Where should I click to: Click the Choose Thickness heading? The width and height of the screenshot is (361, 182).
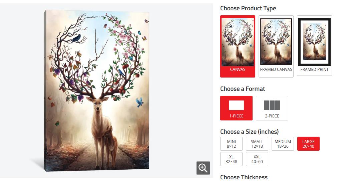click(244, 177)
